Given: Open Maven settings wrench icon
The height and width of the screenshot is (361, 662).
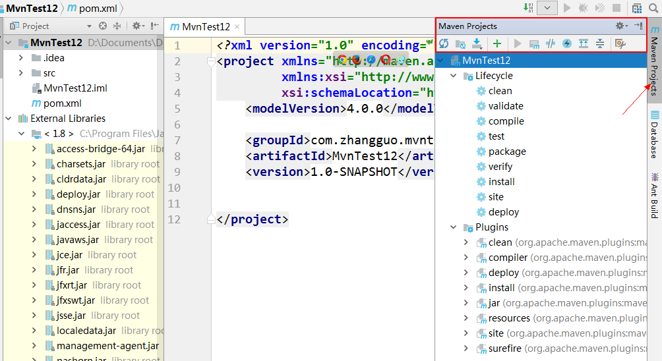Looking at the screenshot, I should (620, 43).
